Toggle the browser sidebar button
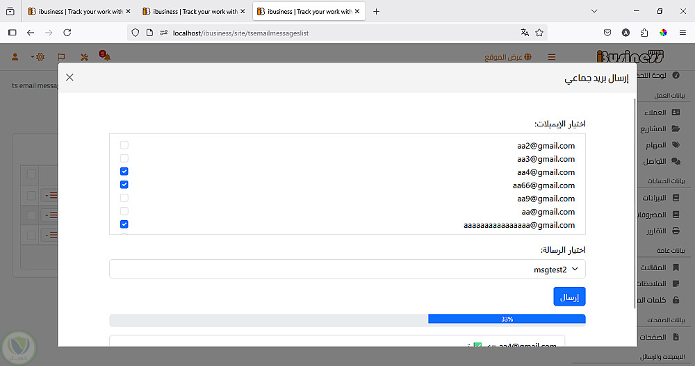Image resolution: width=695 pixels, height=366 pixels. click(13, 33)
